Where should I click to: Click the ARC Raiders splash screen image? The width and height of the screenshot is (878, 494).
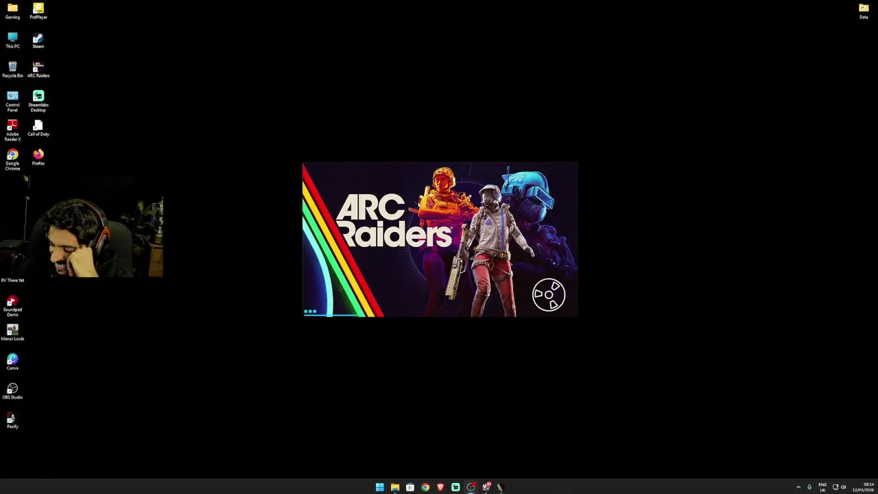[440, 239]
